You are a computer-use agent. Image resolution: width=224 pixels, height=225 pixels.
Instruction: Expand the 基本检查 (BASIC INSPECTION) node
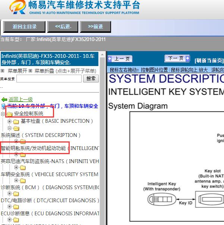pyautogui.click(x=9, y=121)
